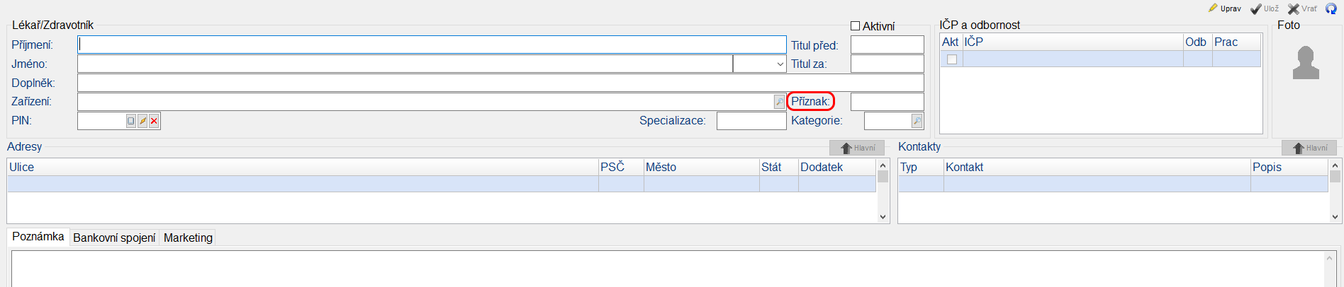Switch to the Bankovní spojení tab
This screenshot has width=1344, height=287.
point(114,238)
